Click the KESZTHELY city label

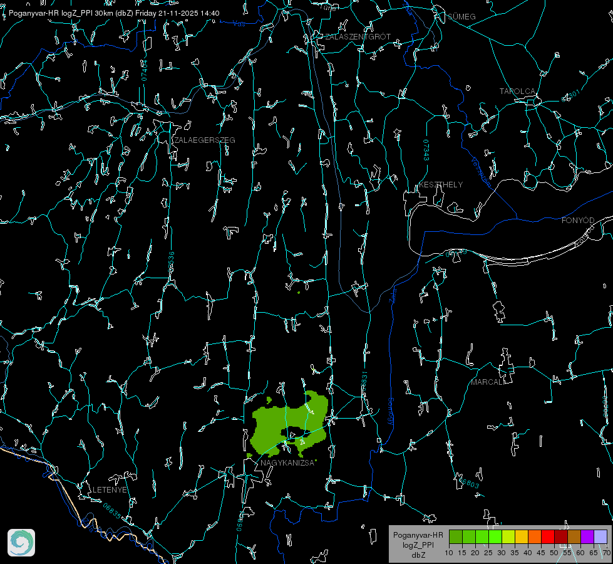pos(441,185)
